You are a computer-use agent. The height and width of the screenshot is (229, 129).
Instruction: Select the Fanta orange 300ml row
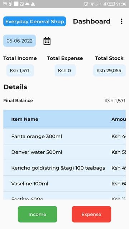point(64,136)
